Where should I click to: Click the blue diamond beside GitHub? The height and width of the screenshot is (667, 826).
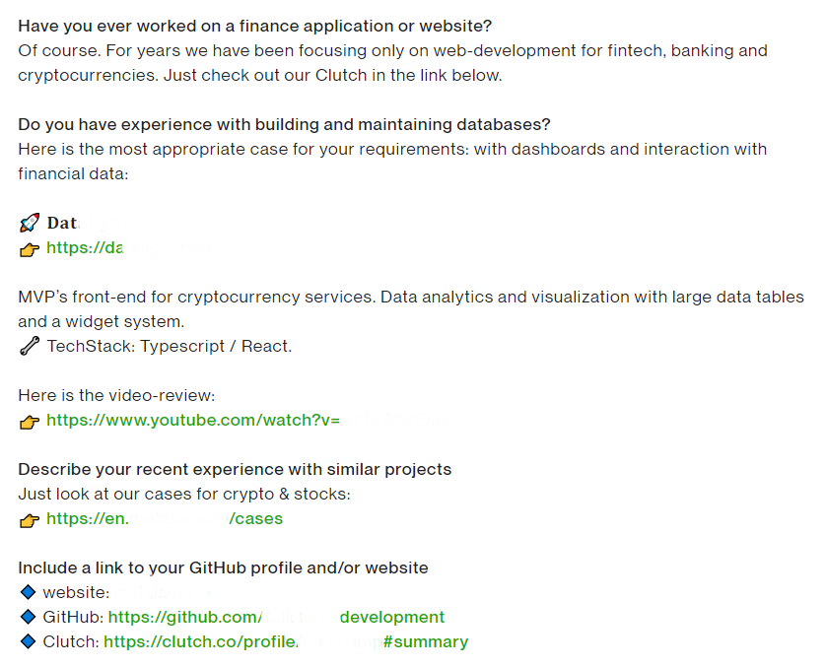pos(28,617)
